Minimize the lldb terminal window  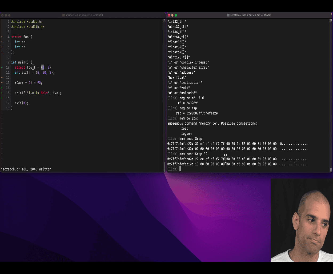point(172,15)
